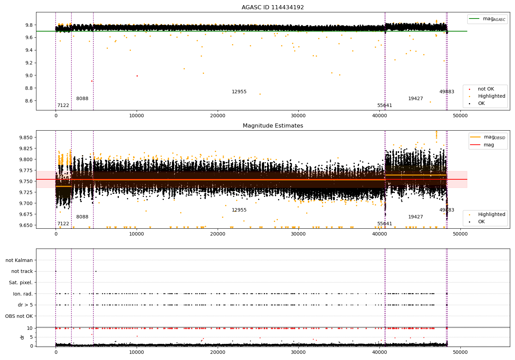Select the red line swatch beside 'mag' legend entry
Image resolution: width=515 pixels, height=360 pixels.
tap(476, 145)
